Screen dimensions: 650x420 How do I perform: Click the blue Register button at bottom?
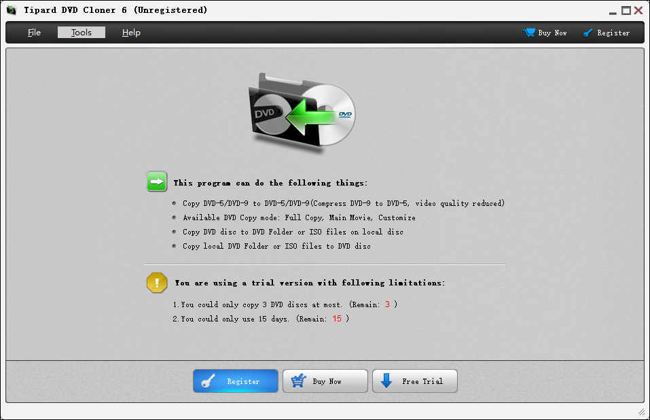point(236,381)
